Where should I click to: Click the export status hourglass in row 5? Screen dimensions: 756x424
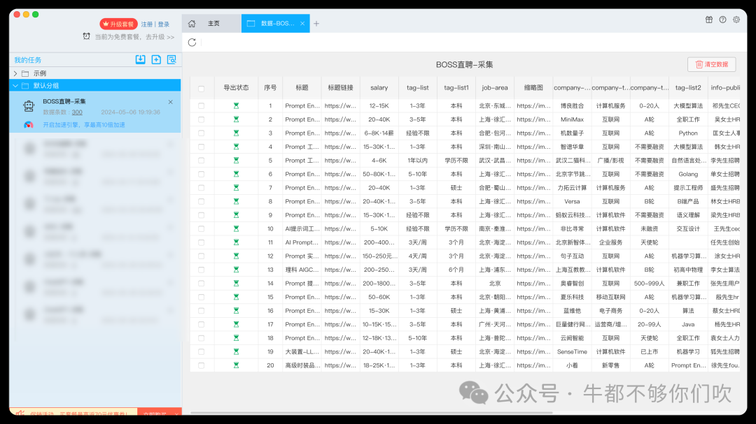[237, 160]
